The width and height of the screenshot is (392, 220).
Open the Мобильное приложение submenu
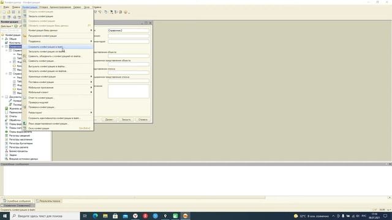(58, 87)
